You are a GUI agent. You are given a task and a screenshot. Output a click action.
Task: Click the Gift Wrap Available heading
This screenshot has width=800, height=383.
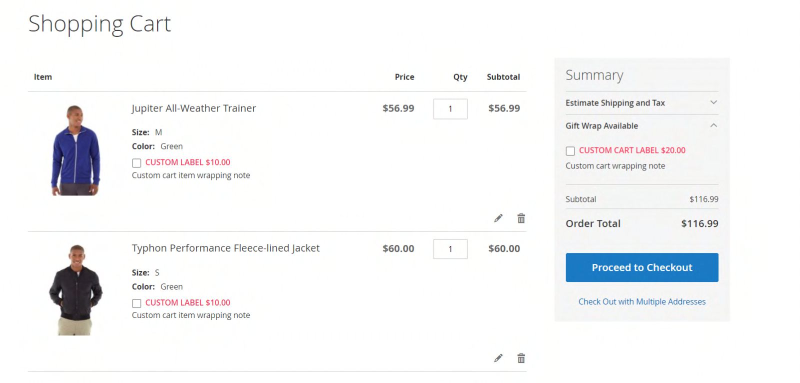(x=601, y=126)
